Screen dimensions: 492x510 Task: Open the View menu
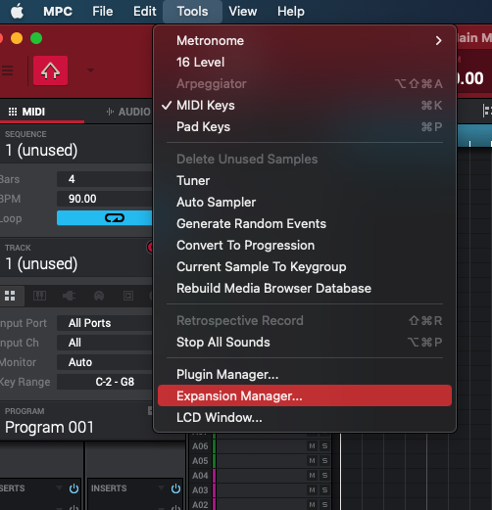pos(243,12)
